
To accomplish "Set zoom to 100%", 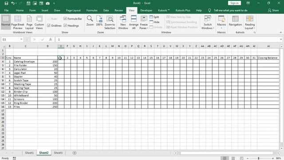I will pyautogui.click(x=99, y=21).
